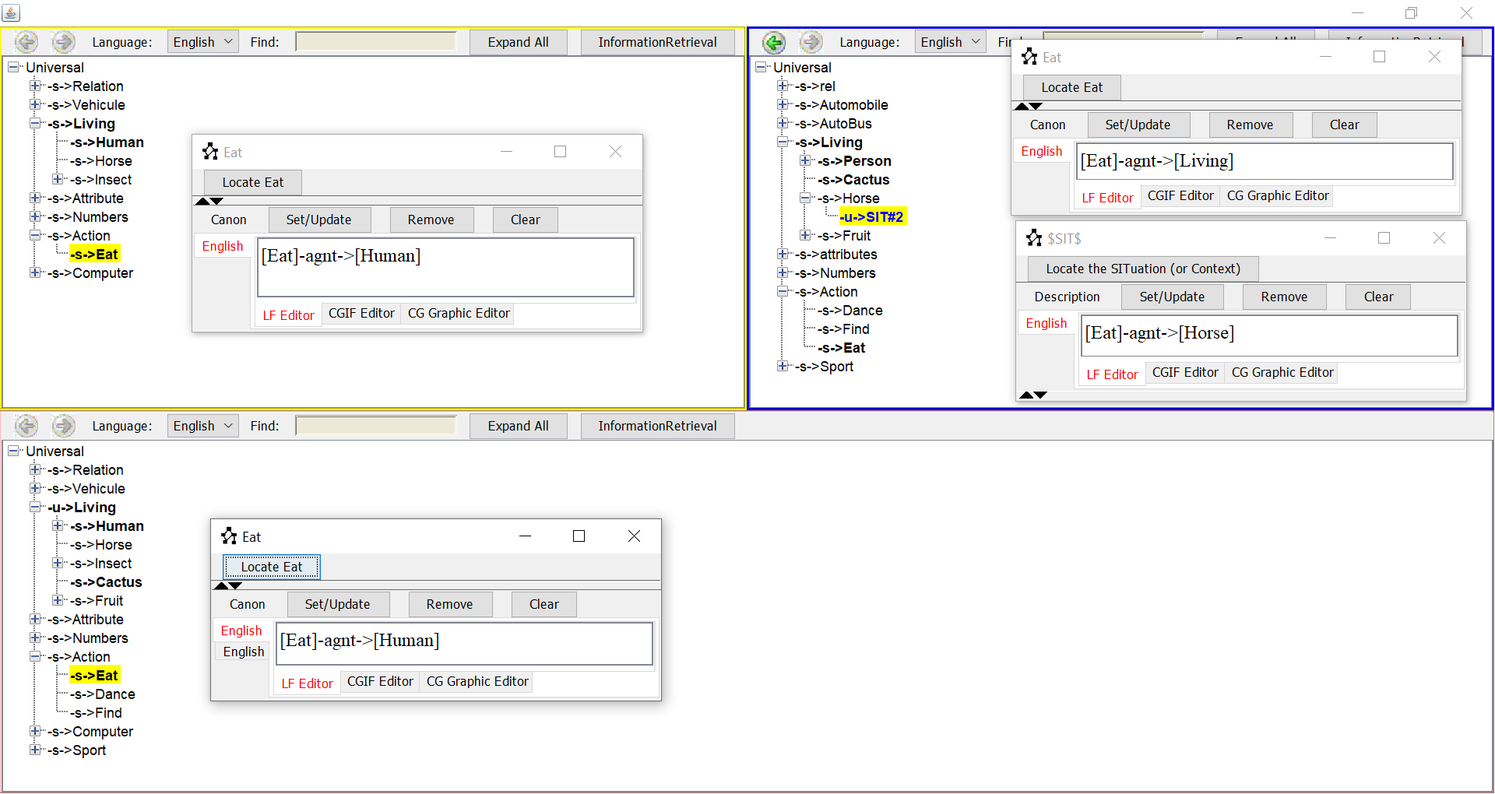Click InformationRetrieval in the bottom panel toolbar
Viewport: 1495px width, 794px height.
pyautogui.click(x=657, y=426)
